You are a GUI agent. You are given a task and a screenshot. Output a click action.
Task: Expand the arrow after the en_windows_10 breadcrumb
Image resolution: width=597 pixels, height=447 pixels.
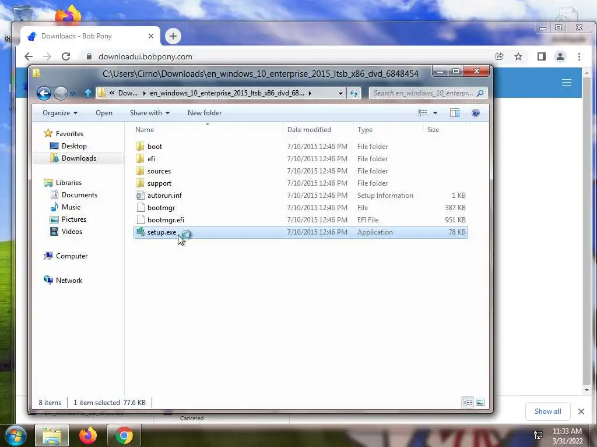310,93
